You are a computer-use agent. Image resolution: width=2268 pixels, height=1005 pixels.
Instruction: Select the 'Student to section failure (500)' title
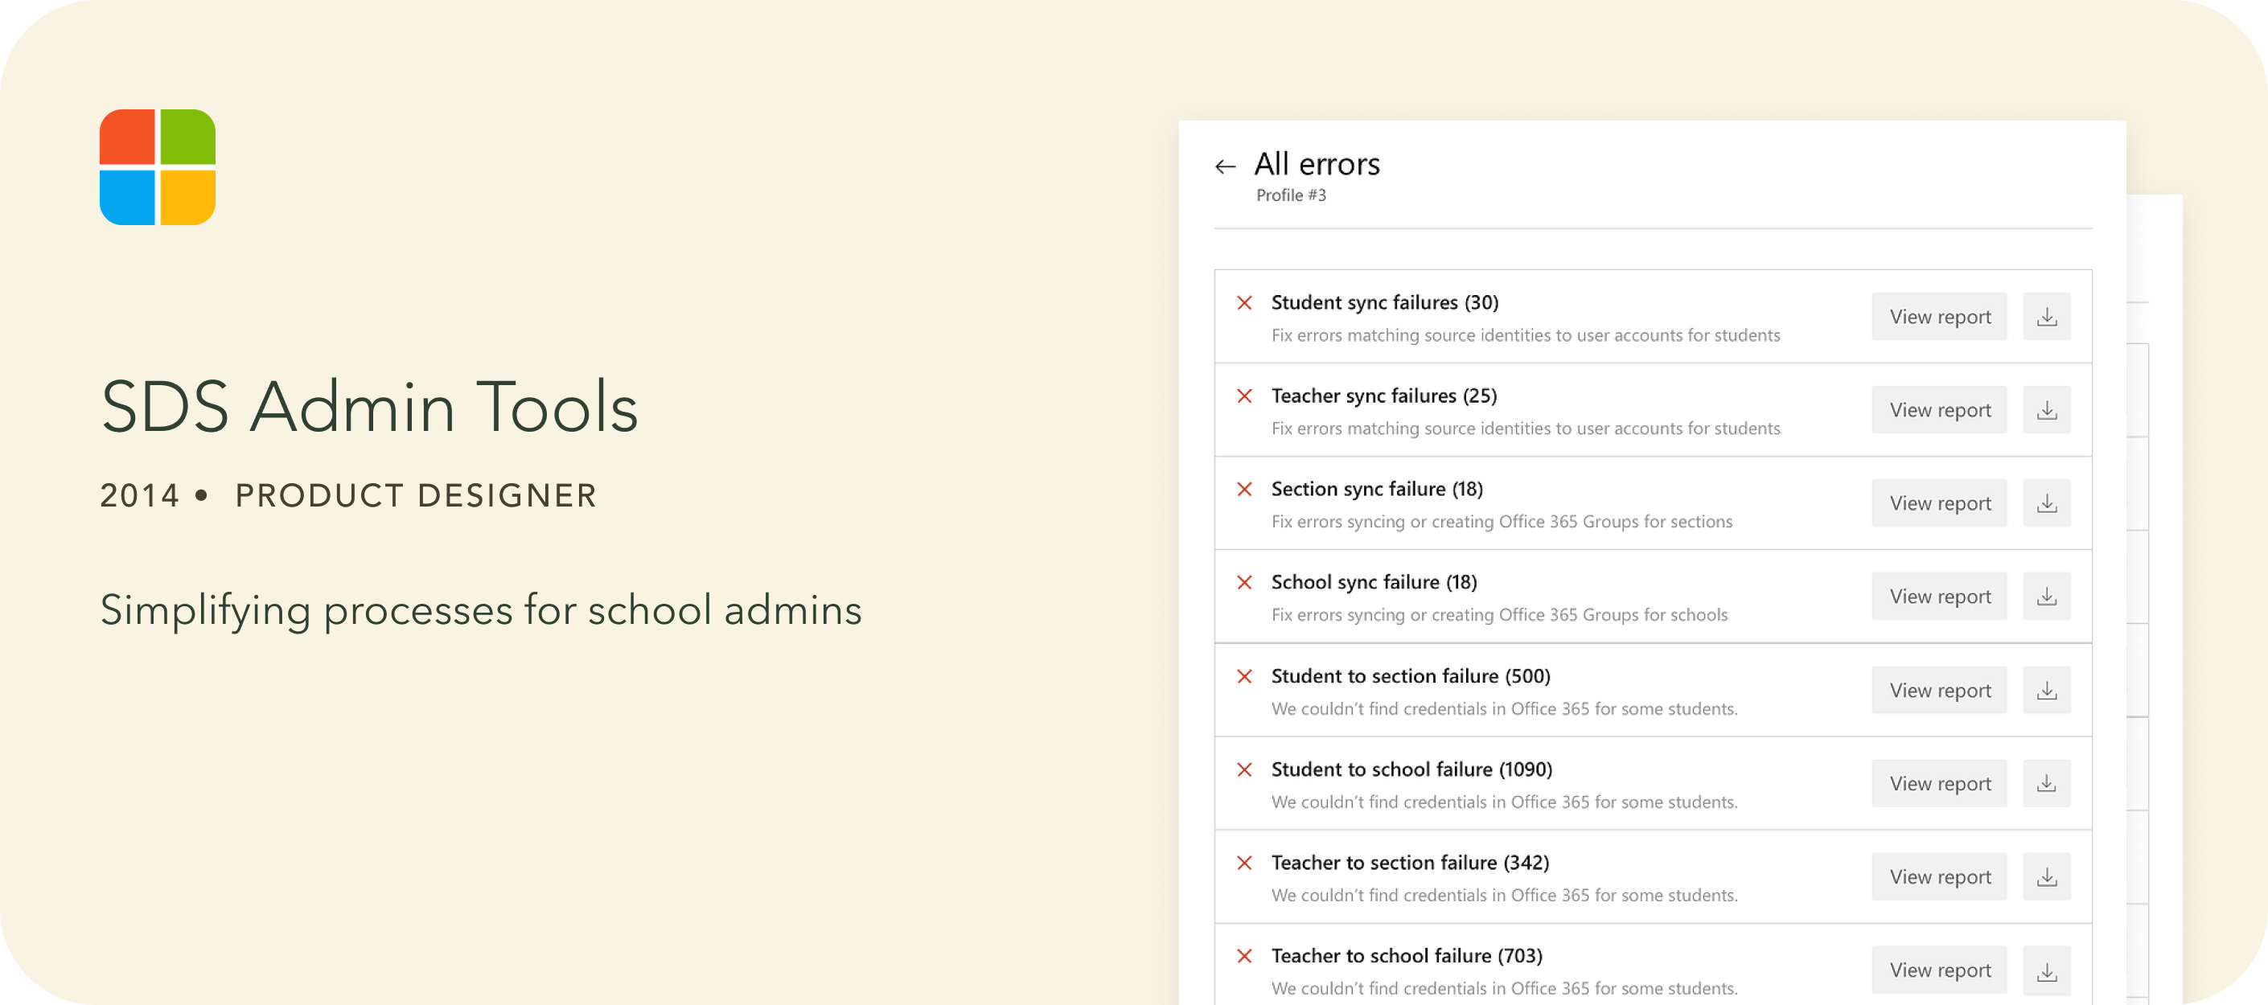point(1411,677)
